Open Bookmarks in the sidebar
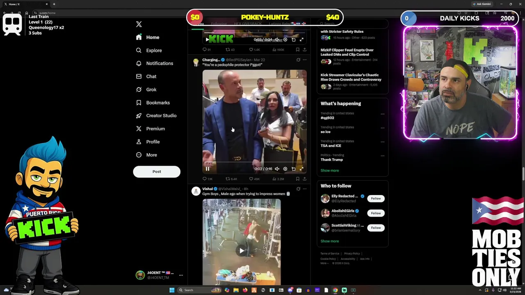The width and height of the screenshot is (525, 295). [x=153, y=103]
